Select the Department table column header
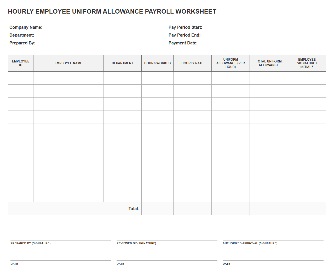Screen dimensions: 334x277 point(123,63)
